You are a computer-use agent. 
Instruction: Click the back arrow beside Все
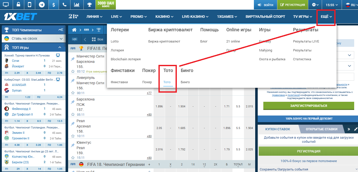pos(85,39)
